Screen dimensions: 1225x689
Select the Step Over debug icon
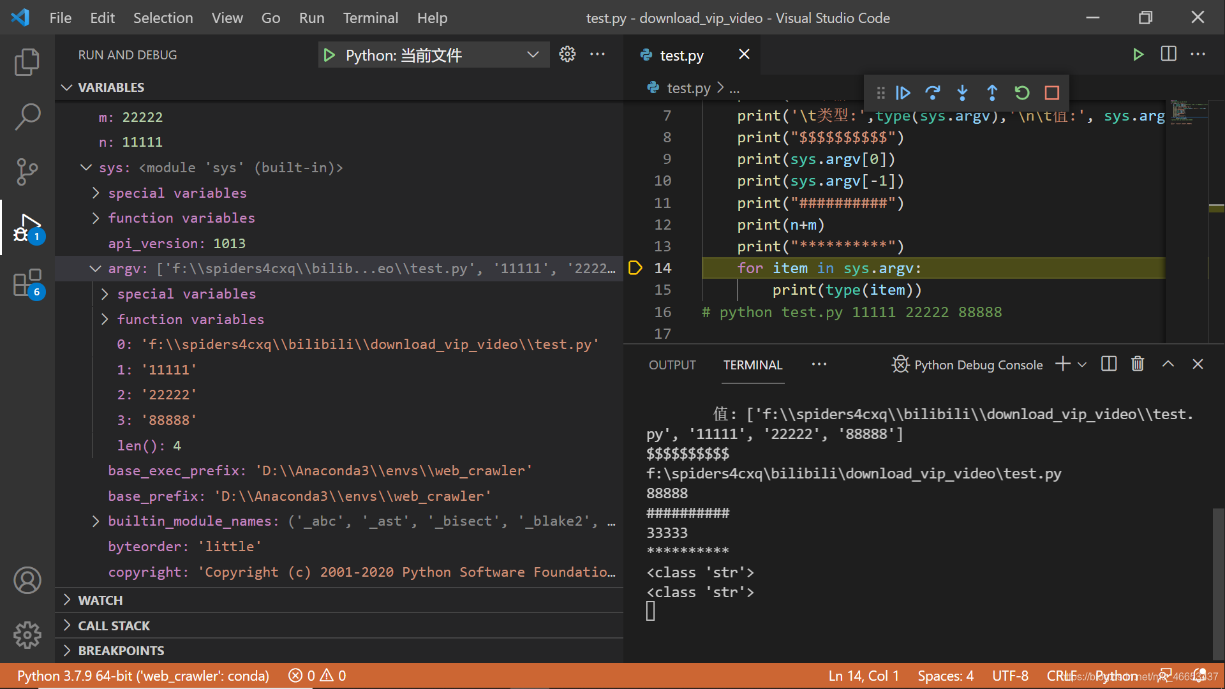pos(933,93)
